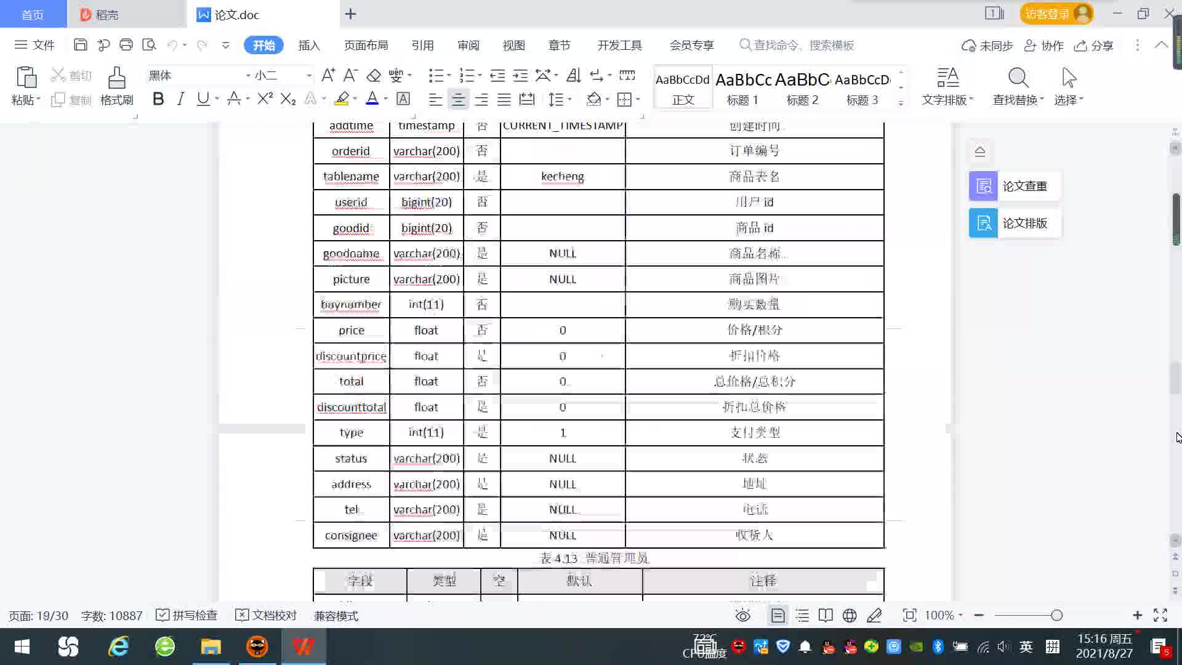1182x665 pixels.
Task: Click the print icon in quick toolbar
Action: tap(126, 45)
